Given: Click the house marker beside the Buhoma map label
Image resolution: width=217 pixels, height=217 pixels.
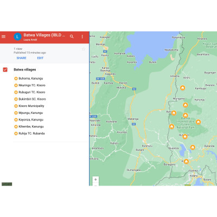Looking at the screenshot, I should click(x=174, y=113).
